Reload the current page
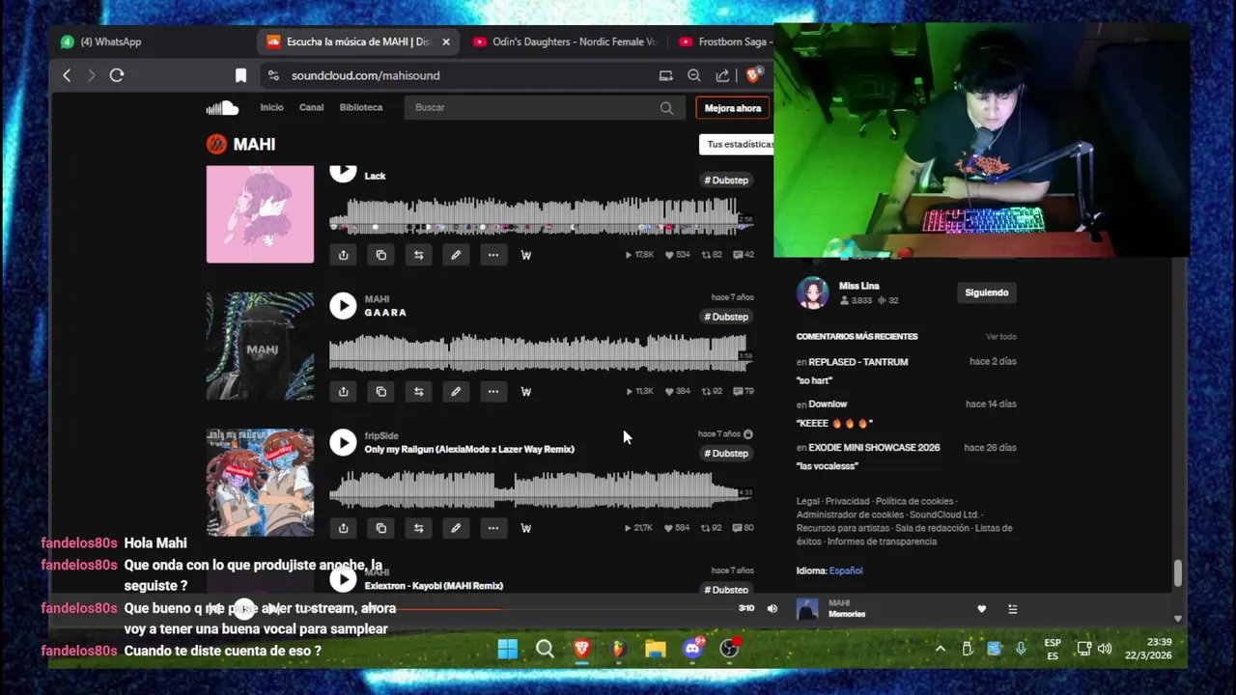This screenshot has width=1236, height=695. [117, 75]
